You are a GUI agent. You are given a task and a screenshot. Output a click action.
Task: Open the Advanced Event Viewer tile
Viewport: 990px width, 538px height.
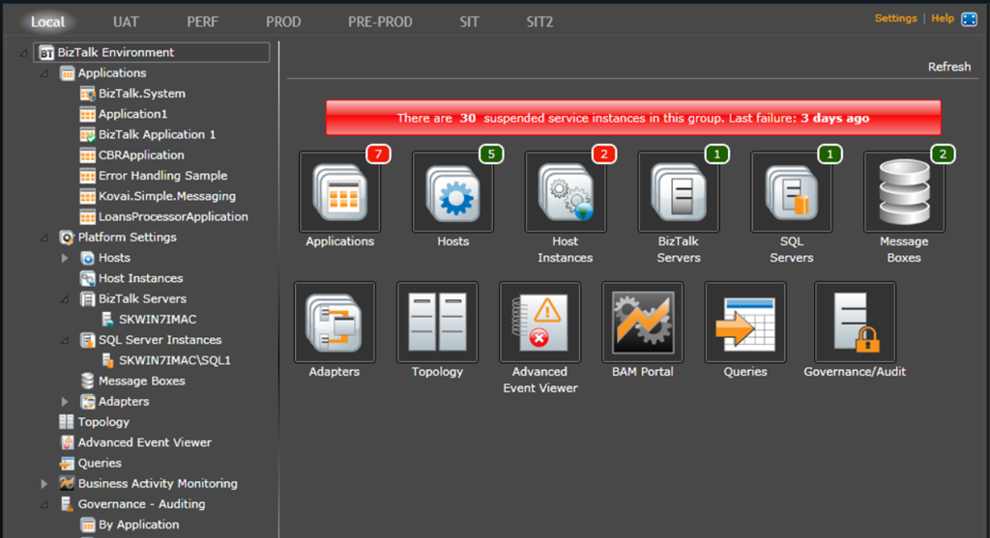[539, 323]
